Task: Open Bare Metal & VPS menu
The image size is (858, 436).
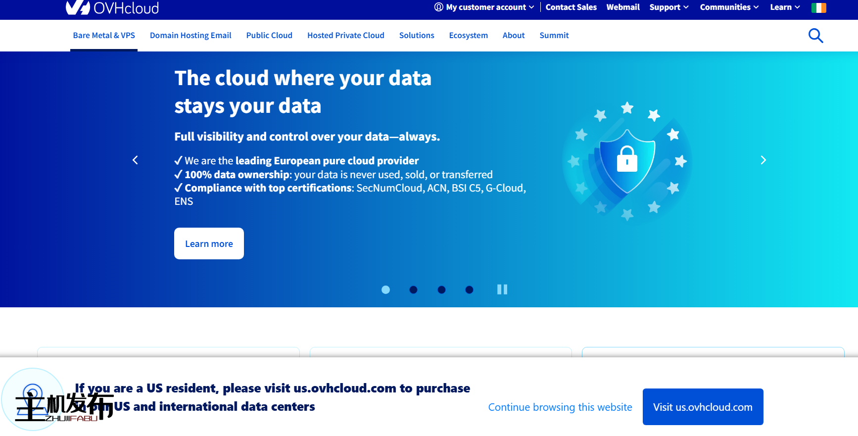Action: click(x=104, y=36)
